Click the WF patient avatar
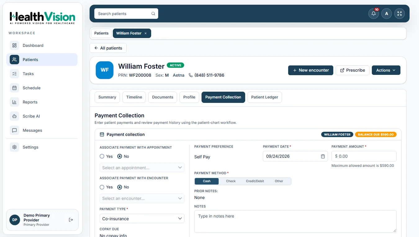Viewport: 419px width, 237px height. pyautogui.click(x=105, y=70)
